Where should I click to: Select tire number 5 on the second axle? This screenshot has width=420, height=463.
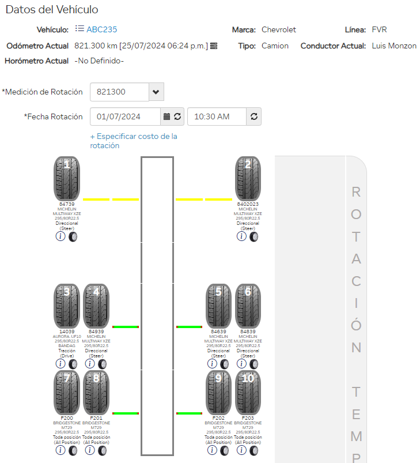coord(219,306)
